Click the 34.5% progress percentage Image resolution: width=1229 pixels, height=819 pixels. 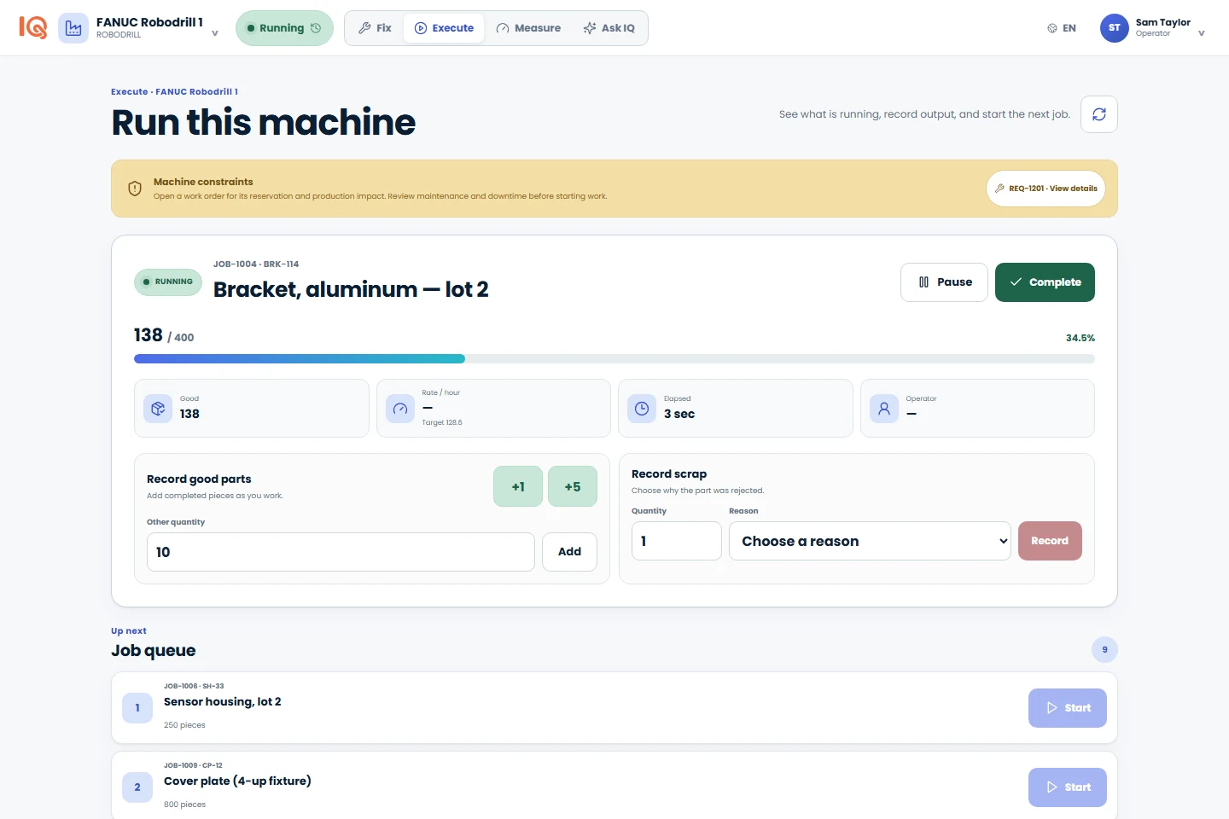(1080, 338)
